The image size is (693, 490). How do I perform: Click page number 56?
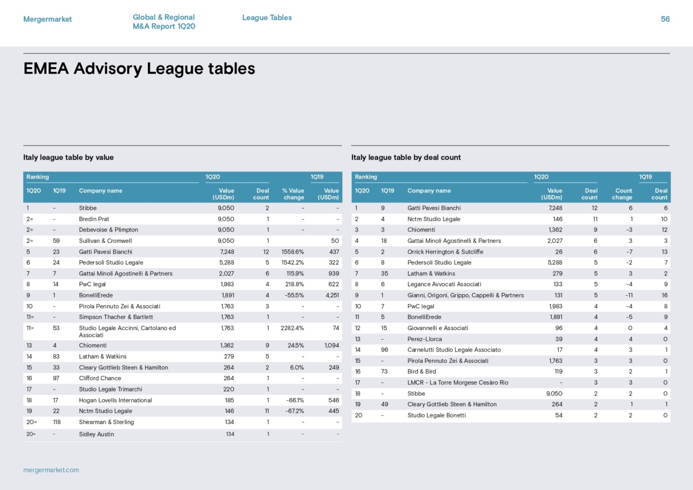pos(665,19)
